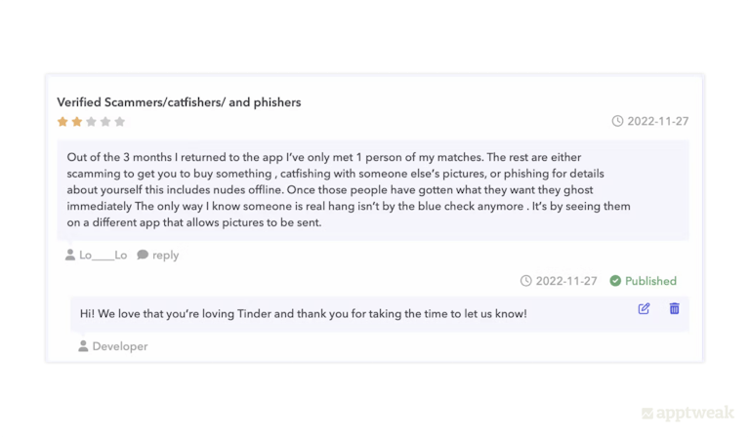The width and height of the screenshot is (750, 437).
Task: Click the user icon beside Lo____Lo
Action: coord(70,255)
